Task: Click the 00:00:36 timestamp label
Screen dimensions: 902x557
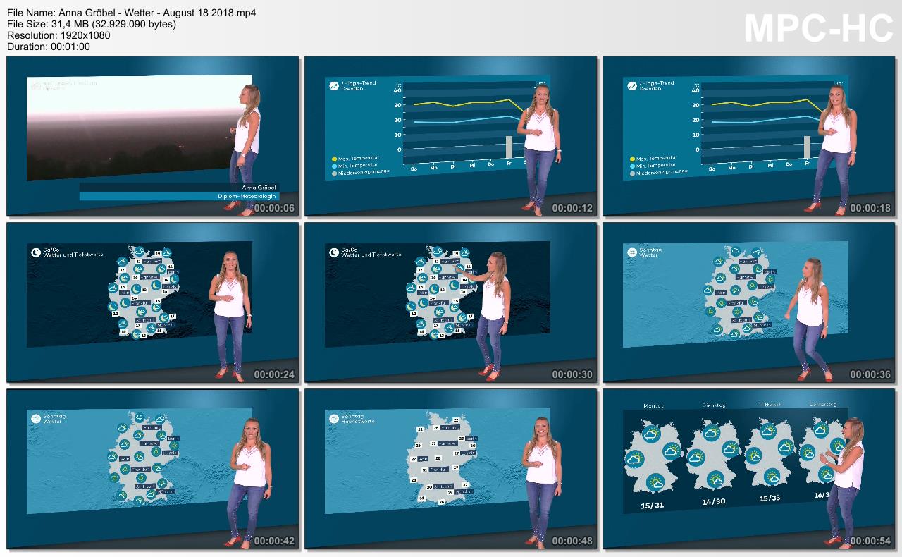Action: click(870, 375)
